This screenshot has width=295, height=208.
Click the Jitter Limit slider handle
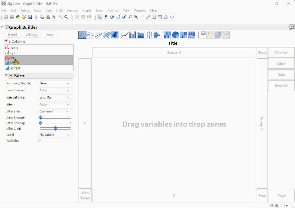[56, 128]
